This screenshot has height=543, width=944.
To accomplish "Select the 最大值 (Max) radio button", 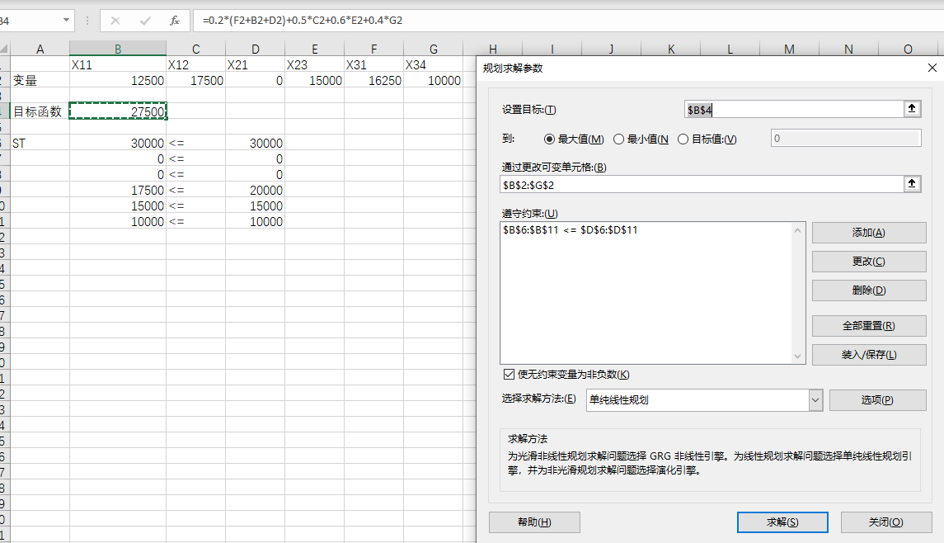I will [550, 139].
